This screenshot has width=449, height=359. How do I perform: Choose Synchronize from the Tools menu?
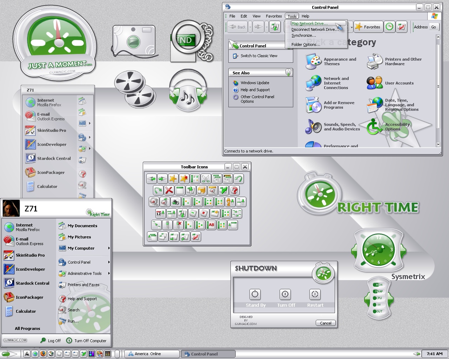[316, 35]
